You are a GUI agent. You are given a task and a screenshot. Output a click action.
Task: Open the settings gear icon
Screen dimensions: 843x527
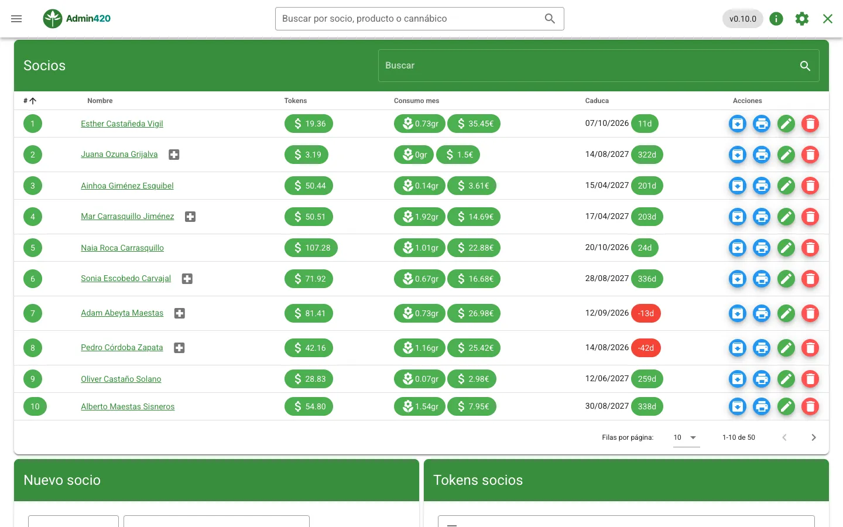[802, 19]
